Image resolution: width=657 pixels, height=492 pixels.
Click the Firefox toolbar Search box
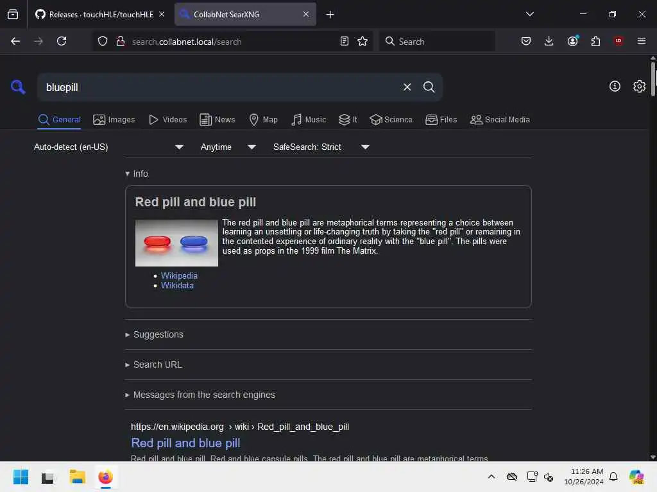437,41
